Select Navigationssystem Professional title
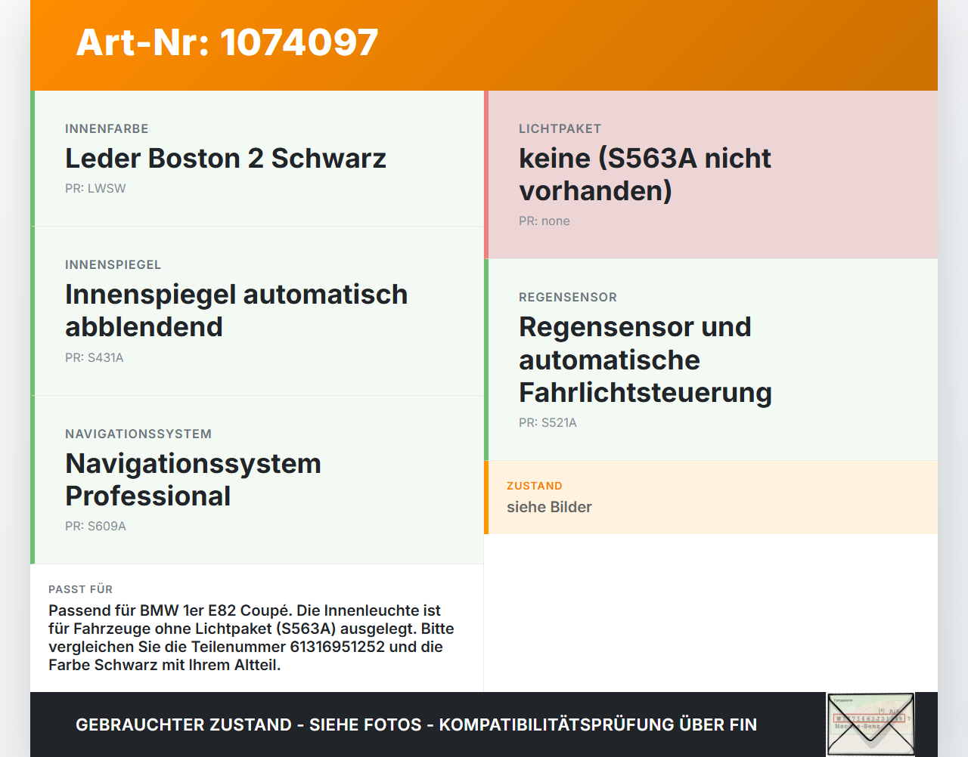 [x=193, y=480]
